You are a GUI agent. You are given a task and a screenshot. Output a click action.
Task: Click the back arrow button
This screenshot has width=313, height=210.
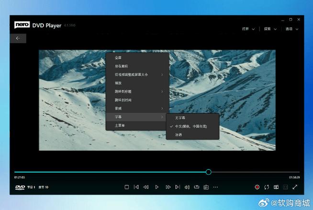pos(18,38)
